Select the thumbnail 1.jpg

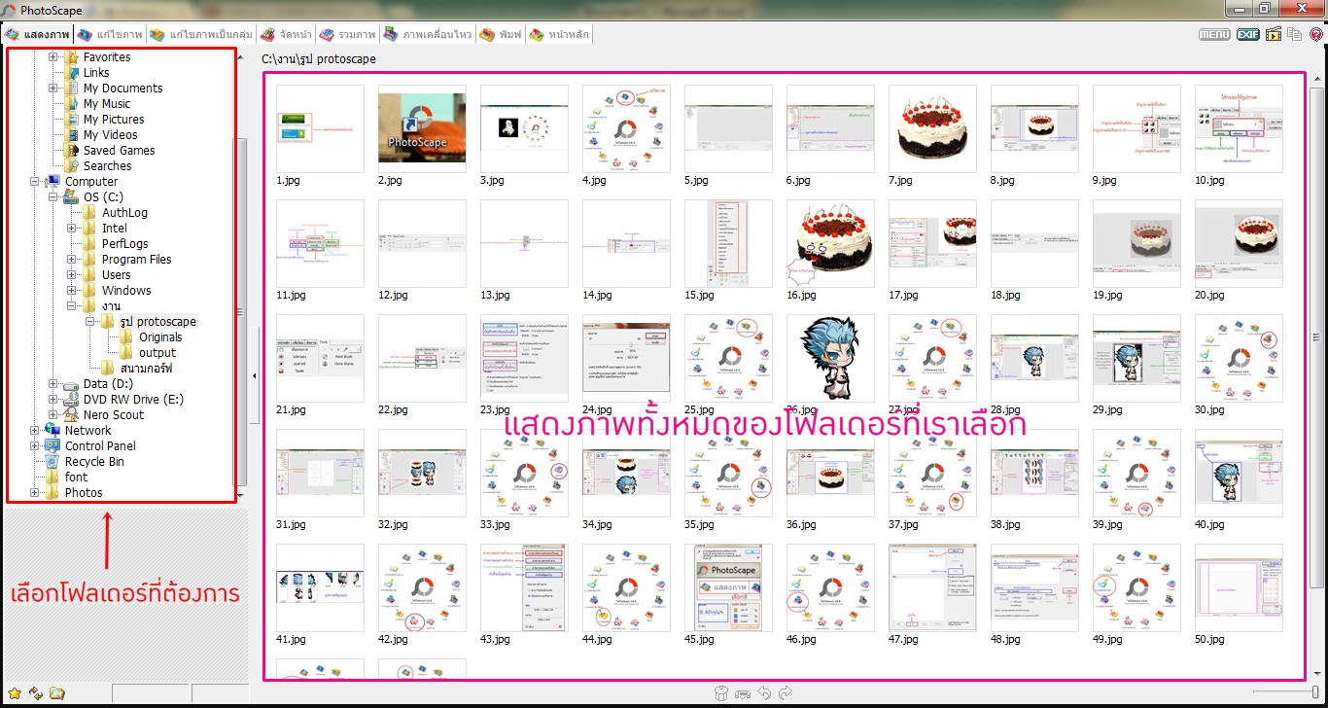point(320,128)
